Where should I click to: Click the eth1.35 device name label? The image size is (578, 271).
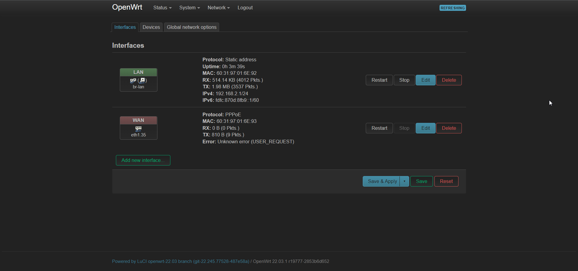[138, 135]
